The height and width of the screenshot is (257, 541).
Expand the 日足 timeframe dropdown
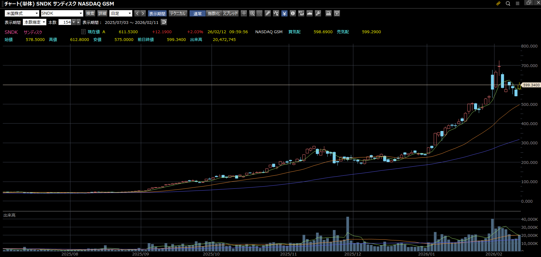tap(121, 13)
